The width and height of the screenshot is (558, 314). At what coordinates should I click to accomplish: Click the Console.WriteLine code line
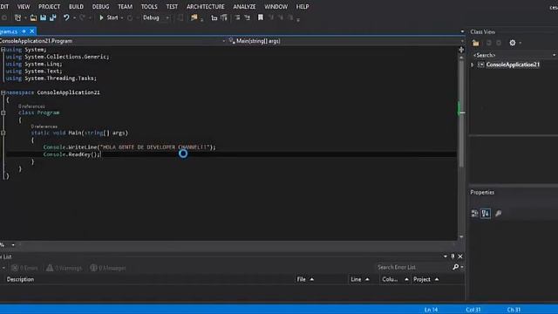(130, 147)
